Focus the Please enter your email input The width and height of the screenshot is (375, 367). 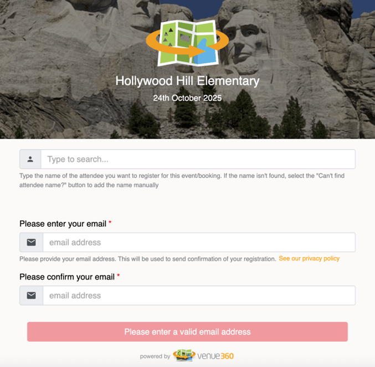point(199,242)
